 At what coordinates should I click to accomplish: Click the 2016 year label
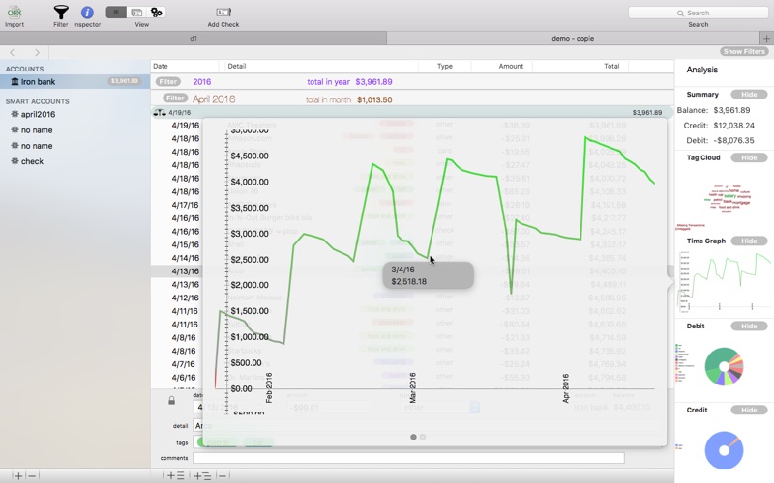202,82
